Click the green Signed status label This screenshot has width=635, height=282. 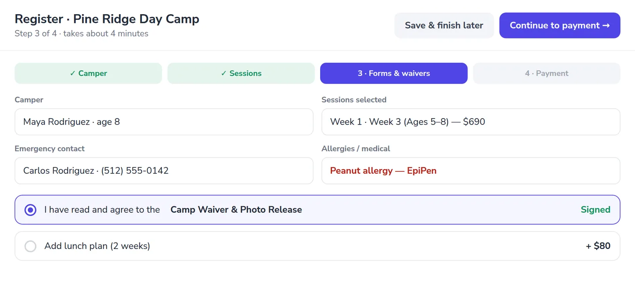595,210
